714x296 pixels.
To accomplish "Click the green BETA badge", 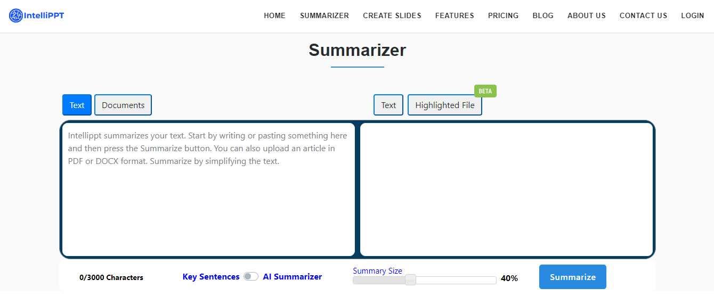I will pos(485,91).
